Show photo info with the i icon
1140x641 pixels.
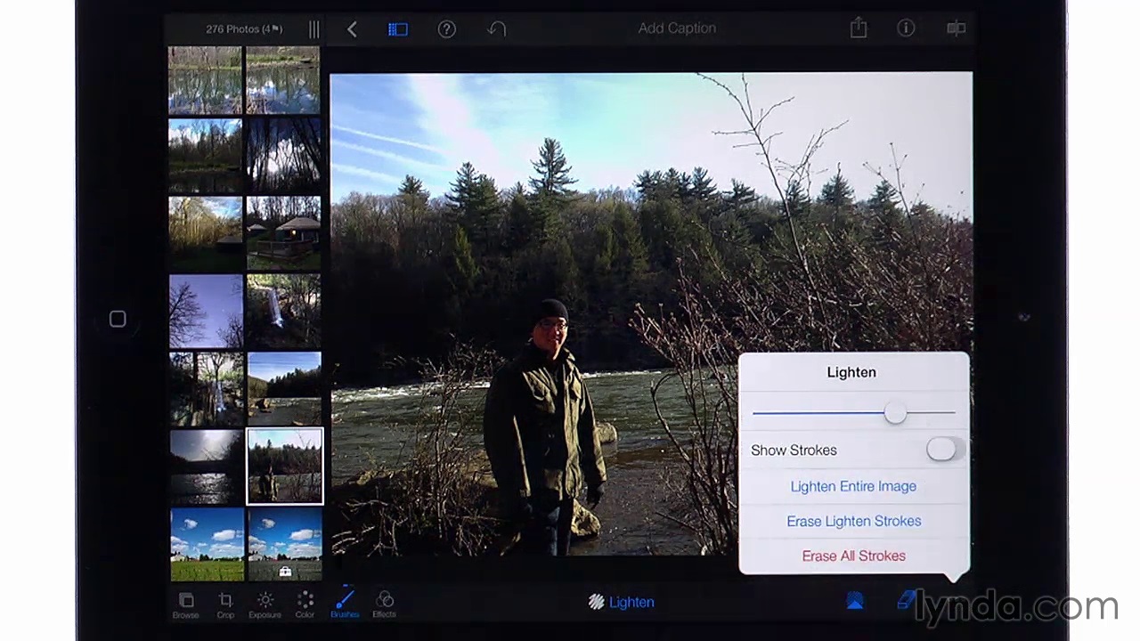pos(906,28)
